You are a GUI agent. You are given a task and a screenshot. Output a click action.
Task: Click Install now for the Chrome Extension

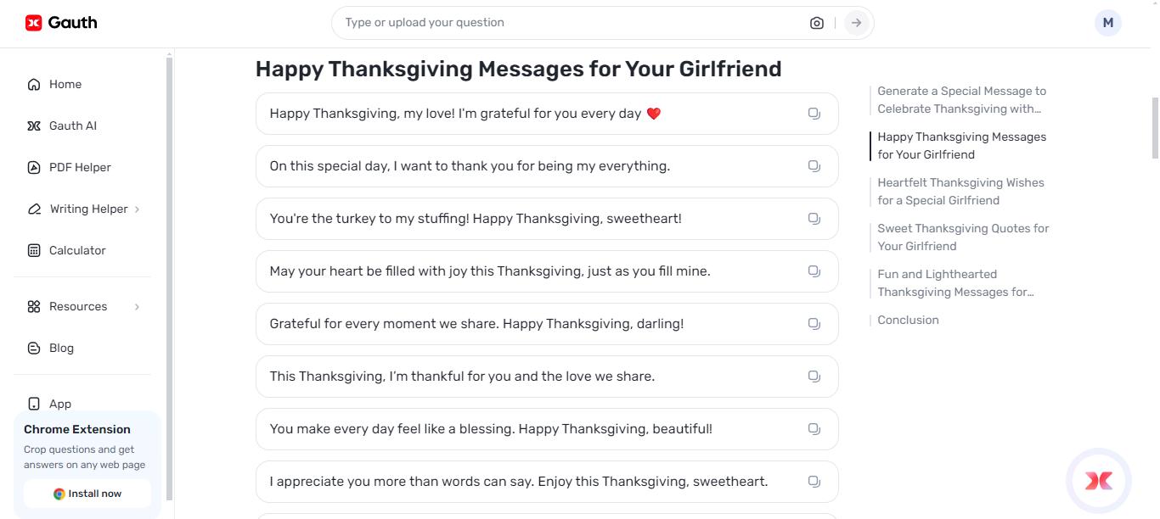87,493
